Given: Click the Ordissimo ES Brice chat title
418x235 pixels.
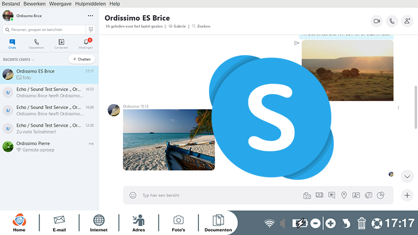Looking at the screenshot, I should [x=137, y=18].
